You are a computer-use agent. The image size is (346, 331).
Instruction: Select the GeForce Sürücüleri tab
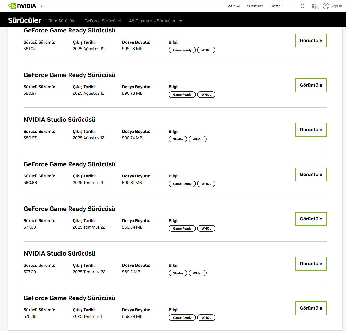(x=103, y=21)
